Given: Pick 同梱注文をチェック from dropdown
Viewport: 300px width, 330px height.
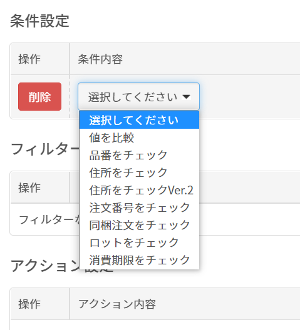Looking at the screenshot, I should point(139,225).
